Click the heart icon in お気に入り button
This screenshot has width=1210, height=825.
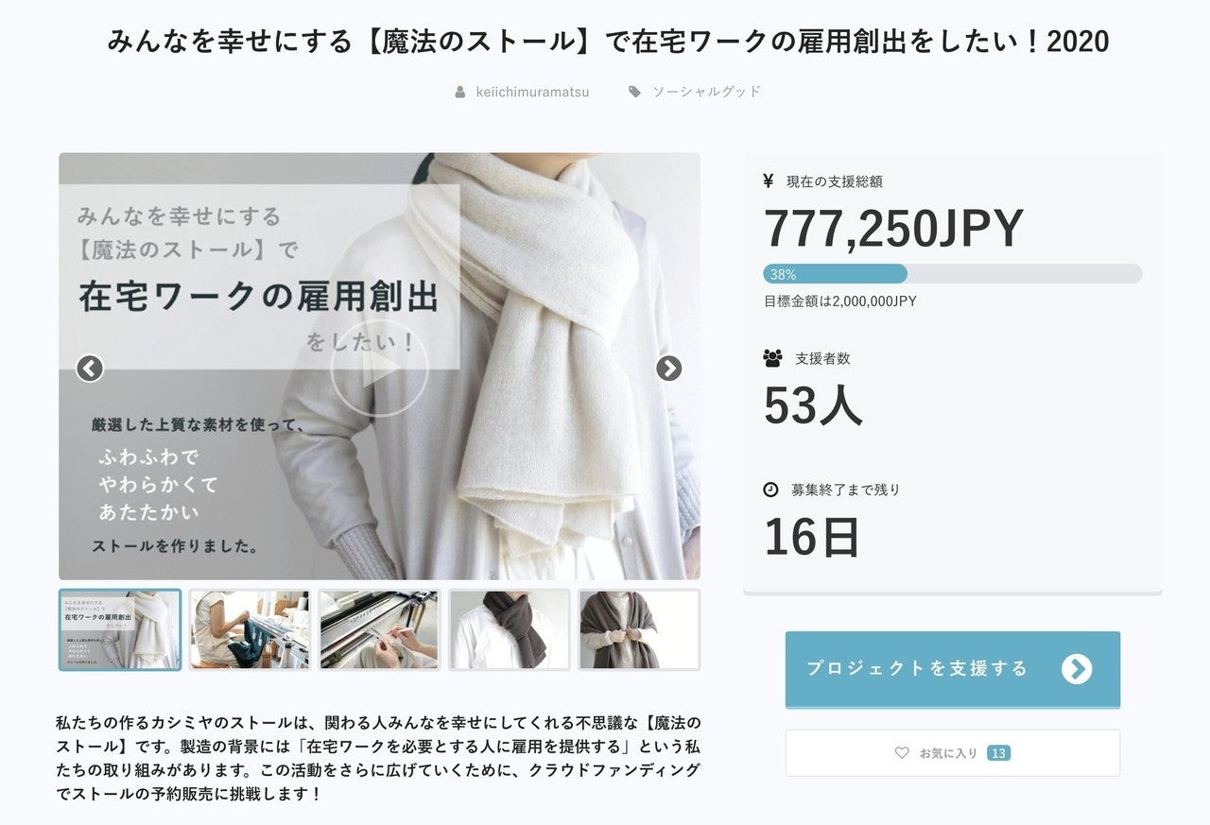tap(902, 753)
